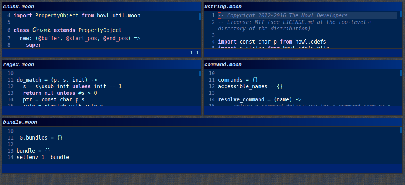The height and width of the screenshot is (185, 405).
Task: Click the chunk.moon title bar
Action: [x=102, y=7]
